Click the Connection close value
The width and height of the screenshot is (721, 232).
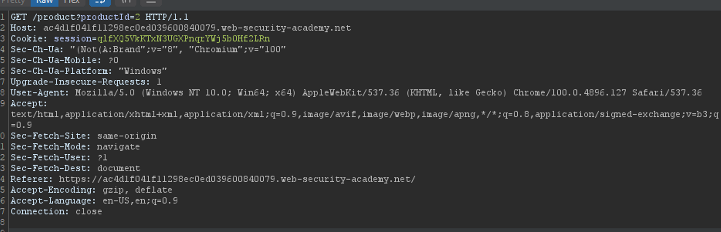click(x=88, y=212)
